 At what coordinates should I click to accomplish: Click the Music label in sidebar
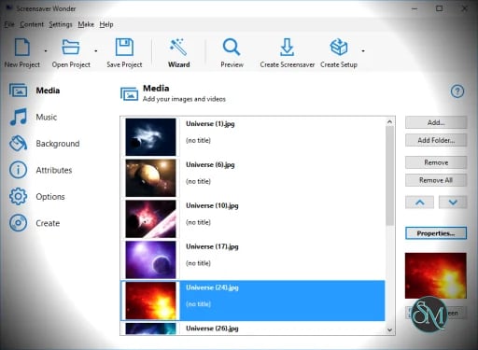[x=47, y=117]
